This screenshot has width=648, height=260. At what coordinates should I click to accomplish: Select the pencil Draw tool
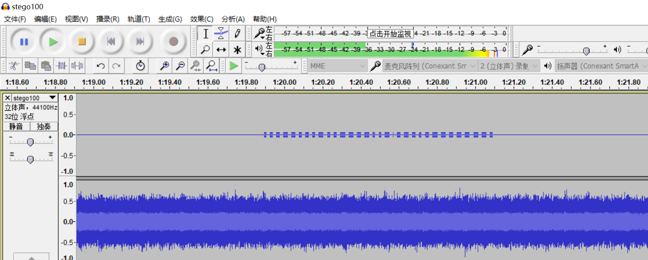[237, 34]
